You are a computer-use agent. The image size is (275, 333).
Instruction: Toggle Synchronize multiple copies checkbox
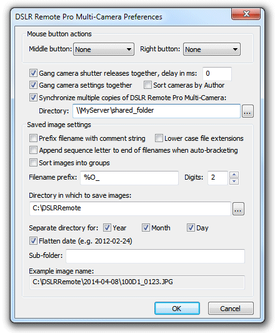(33, 98)
